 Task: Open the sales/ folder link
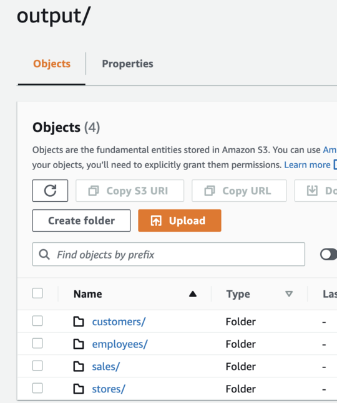click(x=106, y=367)
